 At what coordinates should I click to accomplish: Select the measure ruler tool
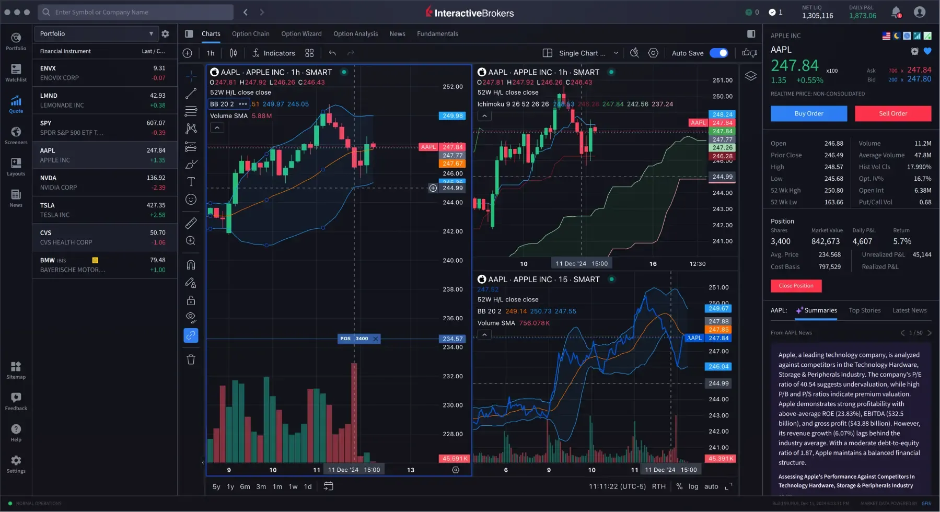point(190,223)
